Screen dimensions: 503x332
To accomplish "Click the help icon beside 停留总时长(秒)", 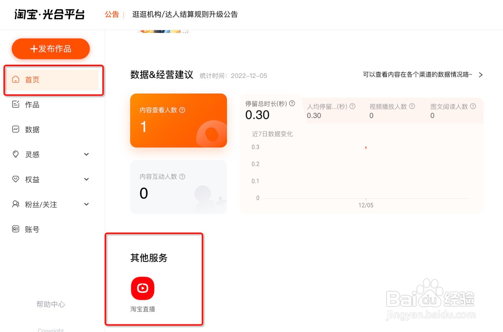I will [292, 103].
